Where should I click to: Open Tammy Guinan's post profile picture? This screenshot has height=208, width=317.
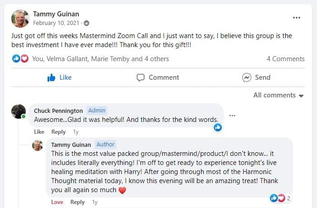click(20, 19)
